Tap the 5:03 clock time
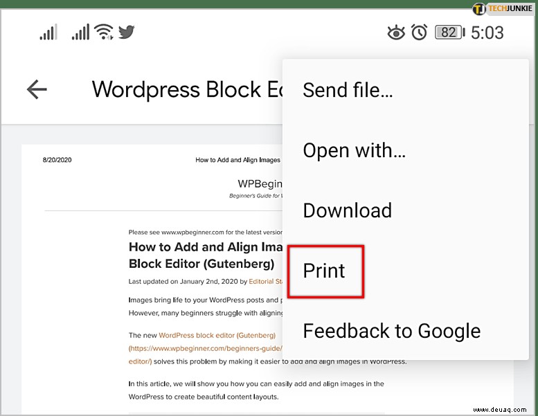Viewport: 538px width, 416px height. (x=487, y=33)
